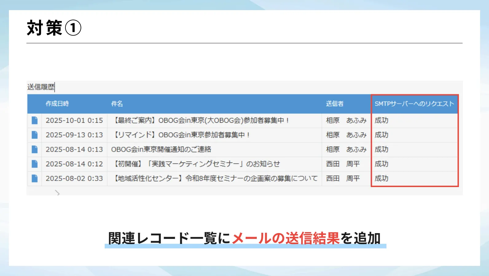Click 送信履歴 section label
489x276 pixels.
[x=41, y=87]
